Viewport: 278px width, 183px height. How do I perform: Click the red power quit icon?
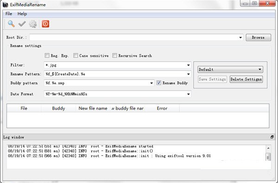click(x=45, y=24)
